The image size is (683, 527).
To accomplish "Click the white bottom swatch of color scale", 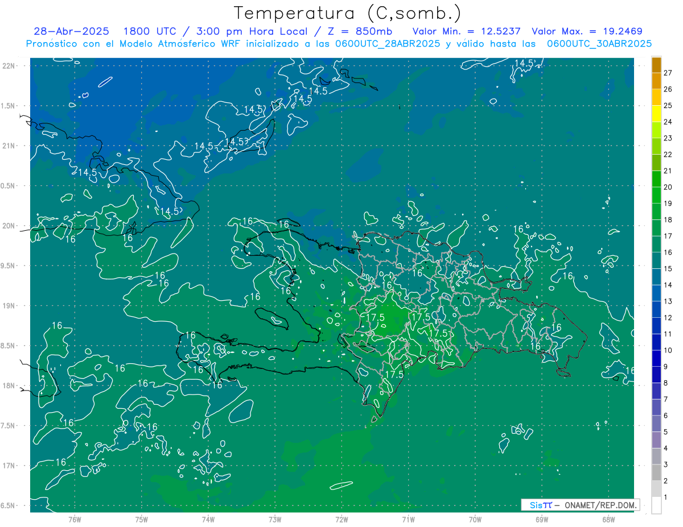I will 656,505.
